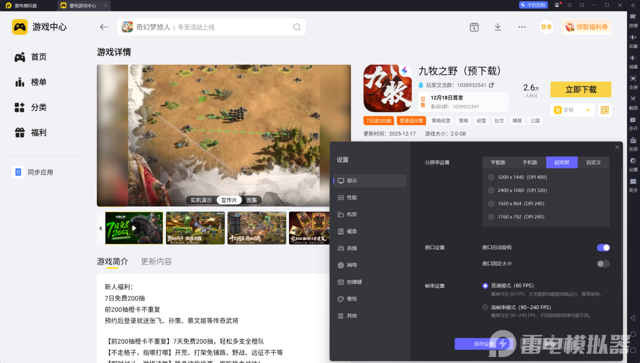
Task: Open the calendar check-in icon
Action: coord(474,27)
